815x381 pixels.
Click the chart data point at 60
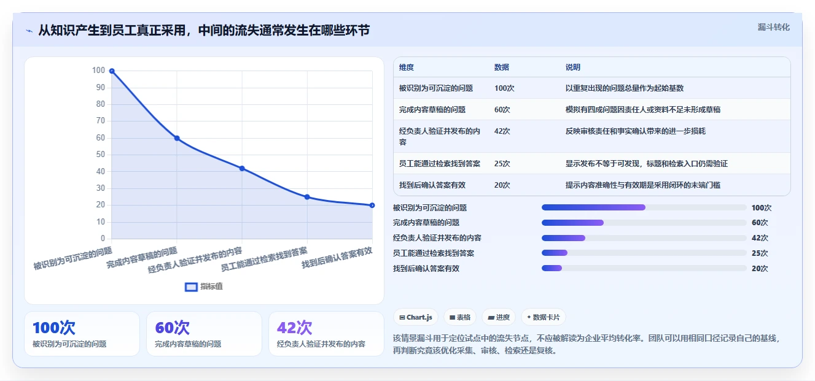[x=177, y=138]
